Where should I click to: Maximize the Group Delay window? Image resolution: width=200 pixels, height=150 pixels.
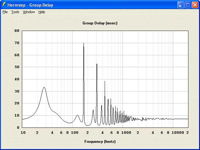pos(188,5)
